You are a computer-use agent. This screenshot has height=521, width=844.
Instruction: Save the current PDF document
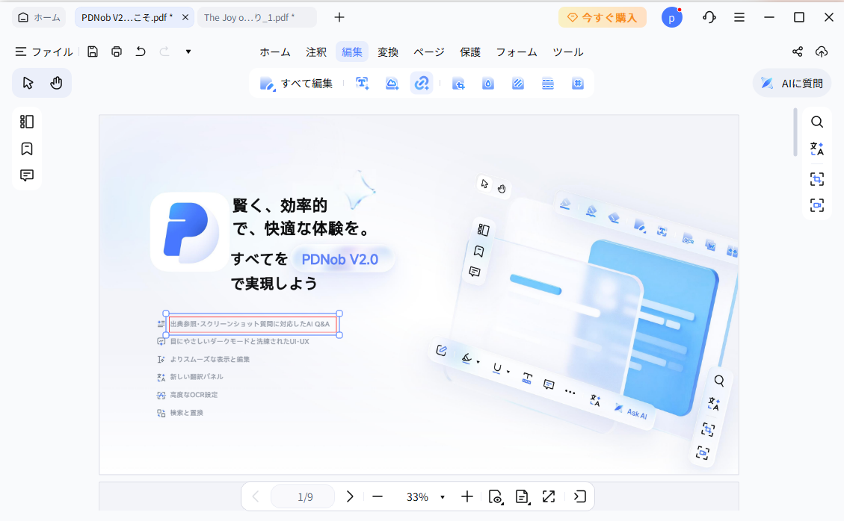[x=93, y=52]
